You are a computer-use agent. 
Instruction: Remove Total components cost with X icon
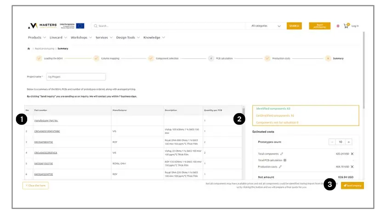[x=352, y=154]
